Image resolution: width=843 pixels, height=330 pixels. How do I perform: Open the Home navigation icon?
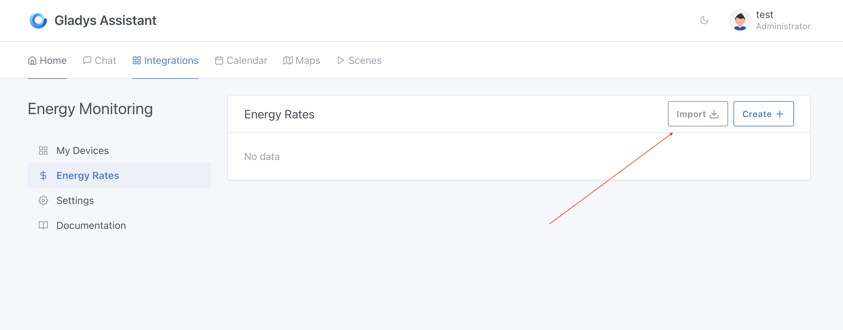(32, 60)
